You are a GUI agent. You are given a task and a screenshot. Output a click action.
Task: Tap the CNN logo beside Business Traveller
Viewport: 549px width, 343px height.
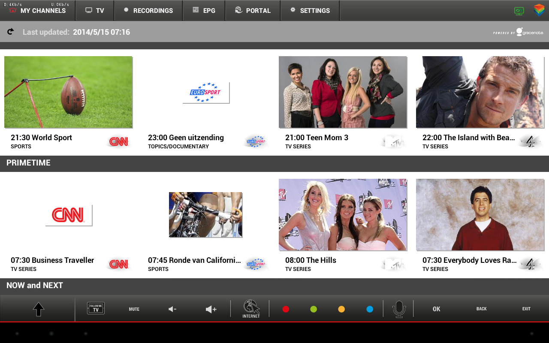coord(119,264)
